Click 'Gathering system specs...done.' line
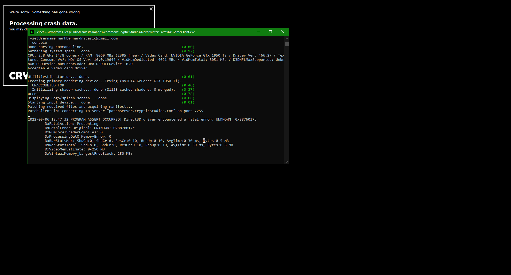 [60, 51]
